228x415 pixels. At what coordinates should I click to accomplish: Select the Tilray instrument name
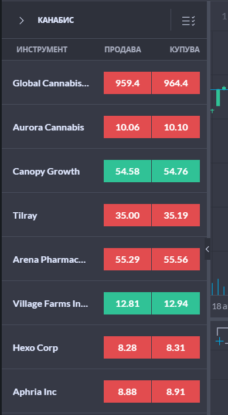[x=25, y=216]
